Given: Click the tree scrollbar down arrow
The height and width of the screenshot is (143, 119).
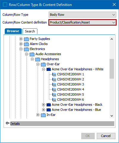Looking at the screenshot, I should coord(112,116).
